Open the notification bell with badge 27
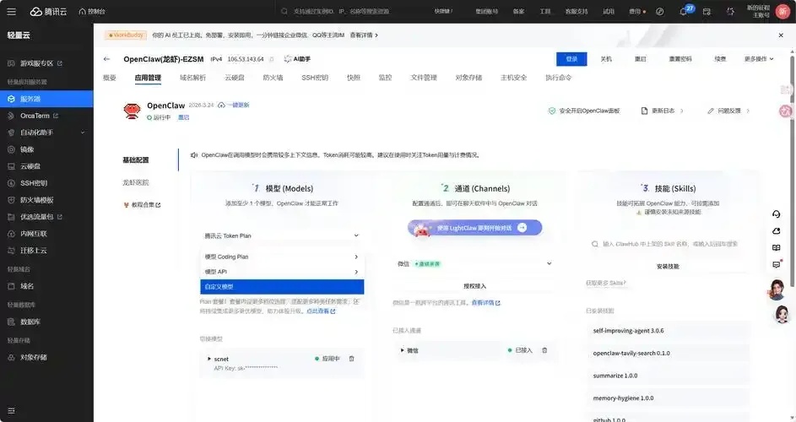 (x=684, y=11)
